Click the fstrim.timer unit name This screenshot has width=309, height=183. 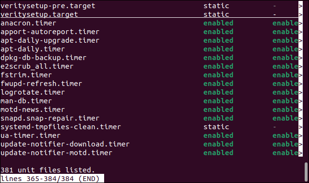pos(26,75)
